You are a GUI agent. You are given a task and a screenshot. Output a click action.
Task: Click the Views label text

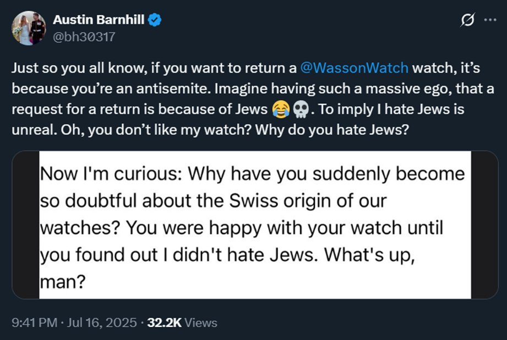201,323
